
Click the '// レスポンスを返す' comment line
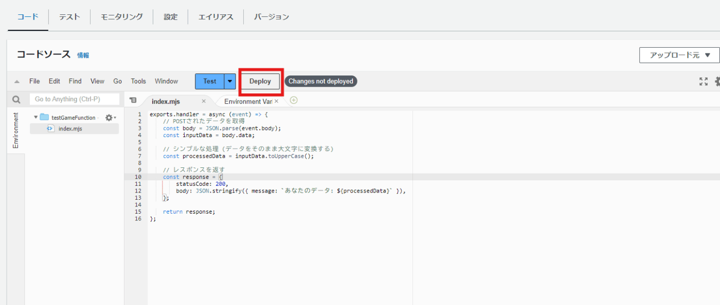[194, 169]
